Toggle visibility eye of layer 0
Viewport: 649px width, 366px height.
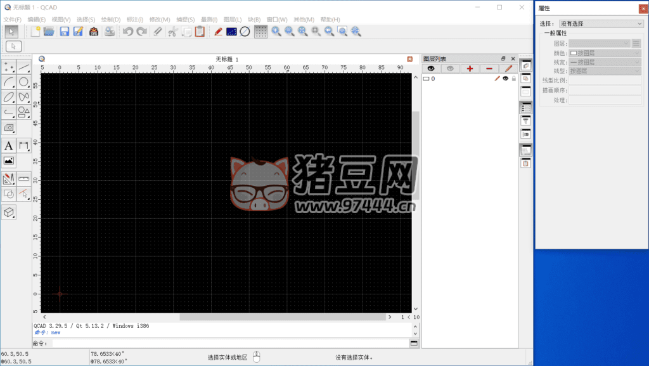(506, 79)
